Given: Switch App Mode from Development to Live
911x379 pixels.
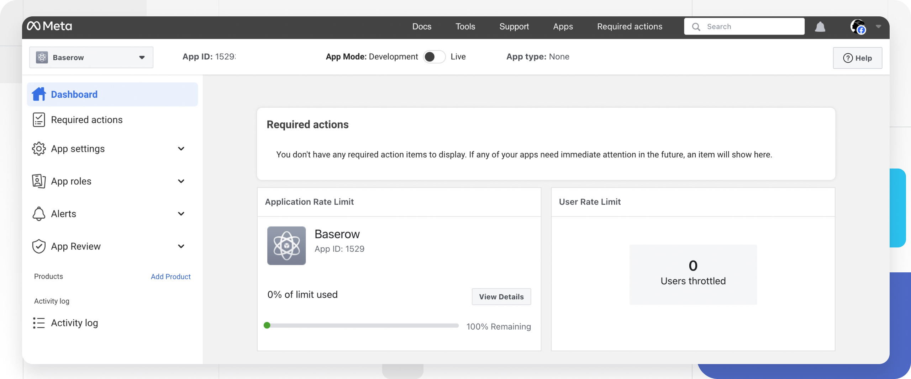Looking at the screenshot, I should coord(434,57).
